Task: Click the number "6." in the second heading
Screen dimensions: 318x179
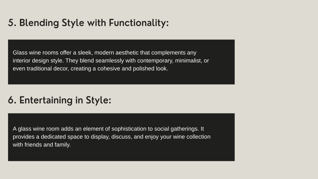Action: [x=12, y=100]
